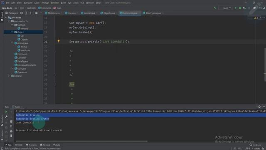Collapse Methods folder arrow
Viewport: 266px width, 150px height.
(x=12, y=25)
